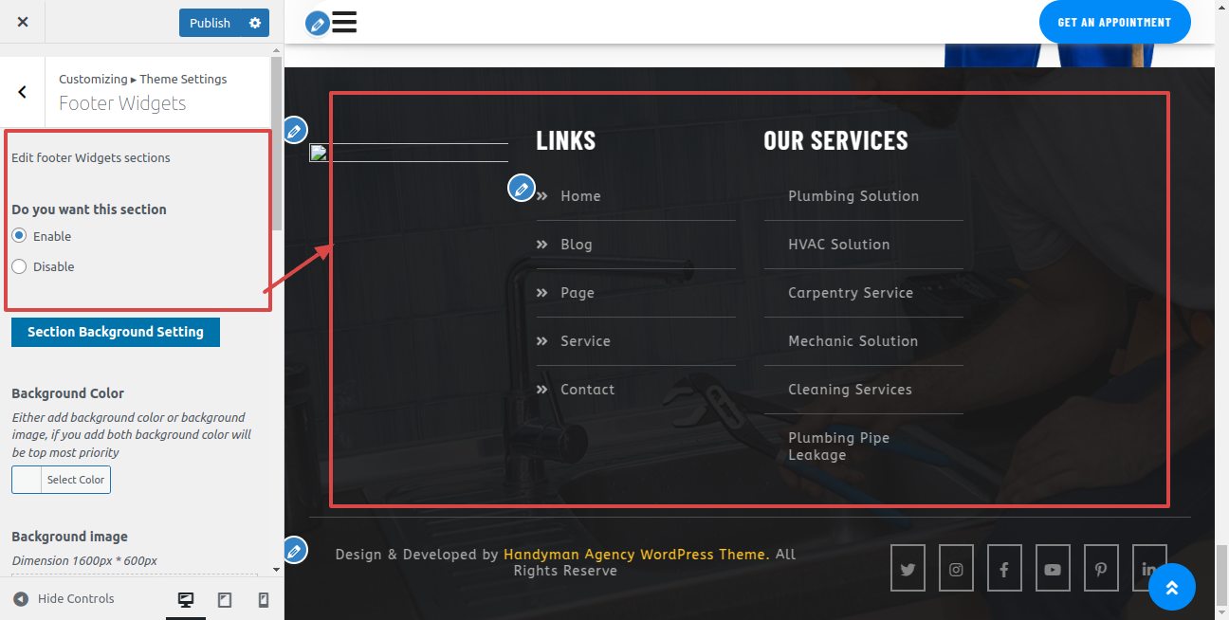Click the broken footer logo image
The image size is (1229, 620).
click(x=409, y=153)
